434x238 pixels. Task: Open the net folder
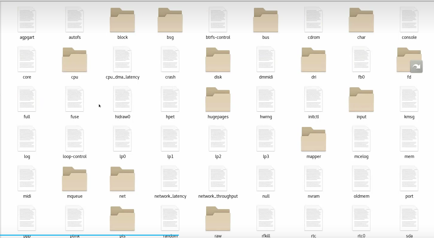click(122, 179)
